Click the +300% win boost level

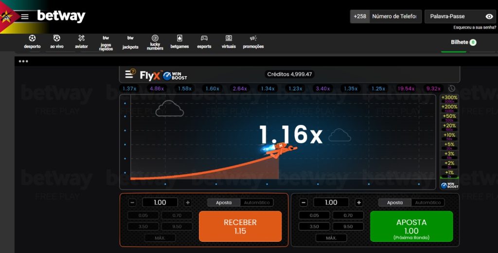(x=449, y=99)
